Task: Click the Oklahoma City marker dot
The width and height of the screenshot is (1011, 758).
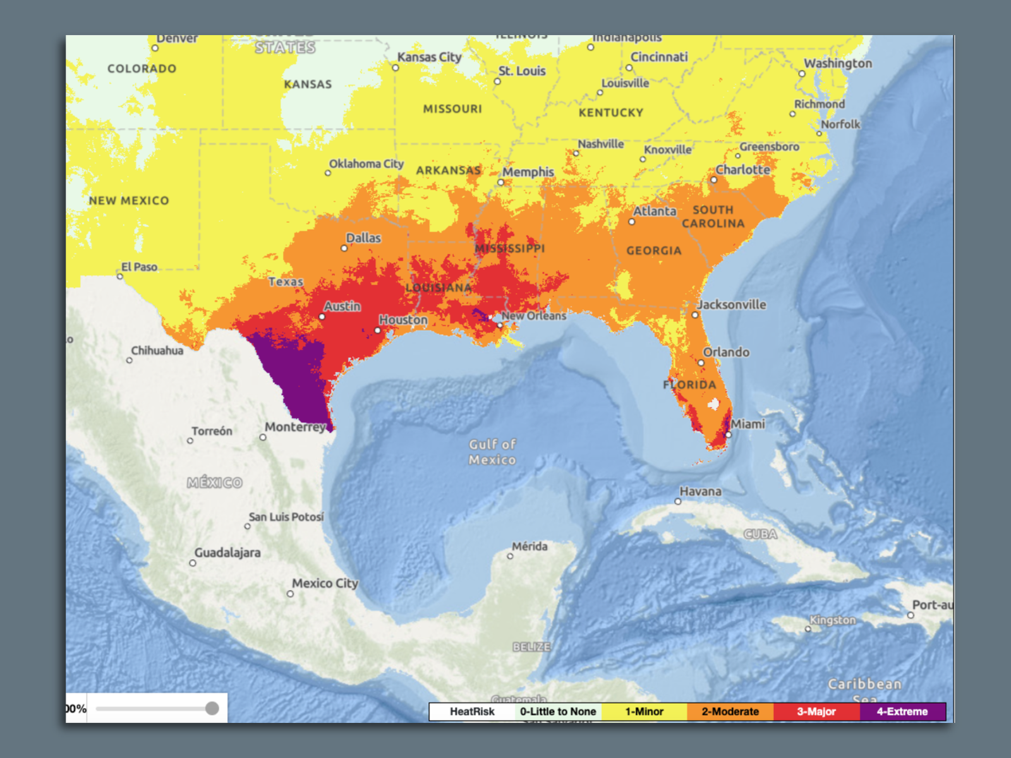Action: click(327, 173)
